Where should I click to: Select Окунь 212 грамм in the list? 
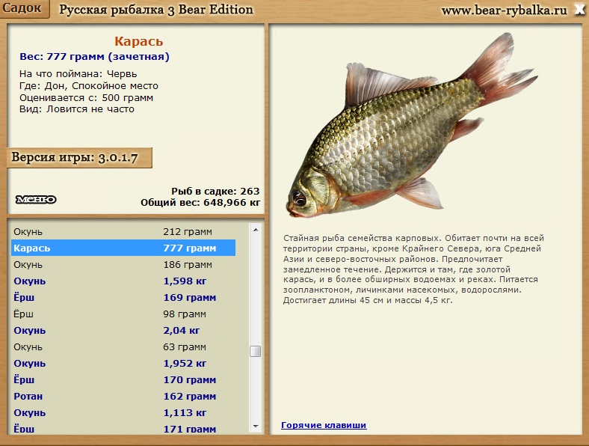[x=123, y=232]
